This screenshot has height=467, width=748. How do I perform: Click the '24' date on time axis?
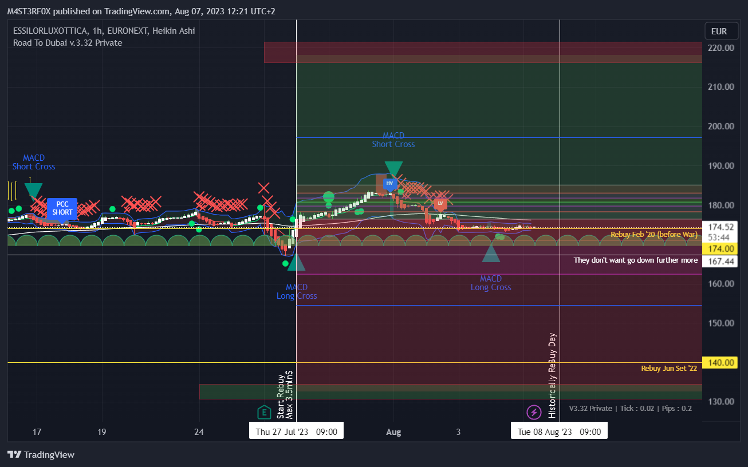199,432
